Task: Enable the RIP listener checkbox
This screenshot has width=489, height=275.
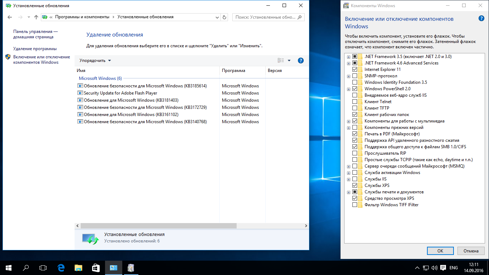Action: [x=355, y=153]
